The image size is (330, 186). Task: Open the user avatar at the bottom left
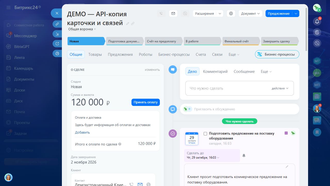tap(9, 177)
